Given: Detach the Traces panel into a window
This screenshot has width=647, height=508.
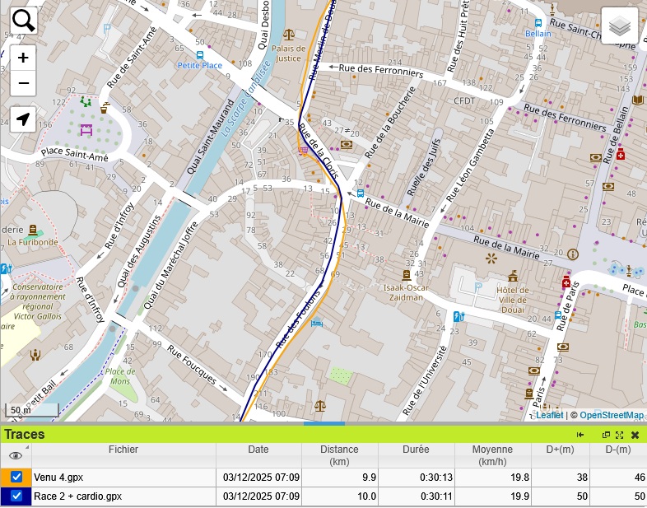Looking at the screenshot, I should (607, 435).
